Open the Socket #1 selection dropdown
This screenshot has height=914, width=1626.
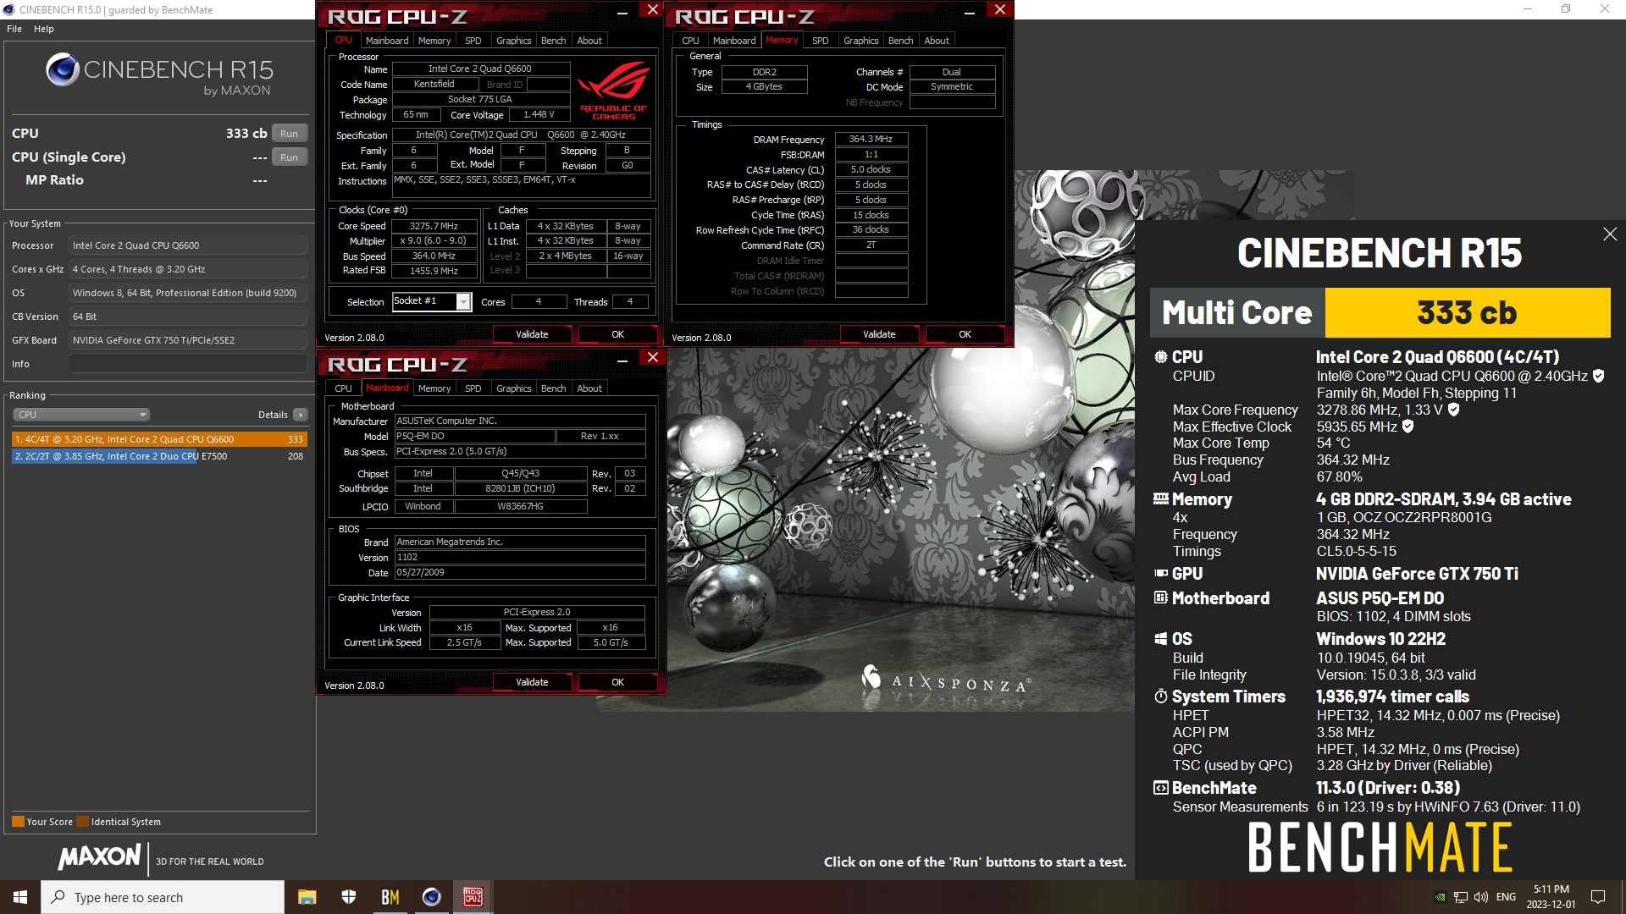tap(463, 302)
